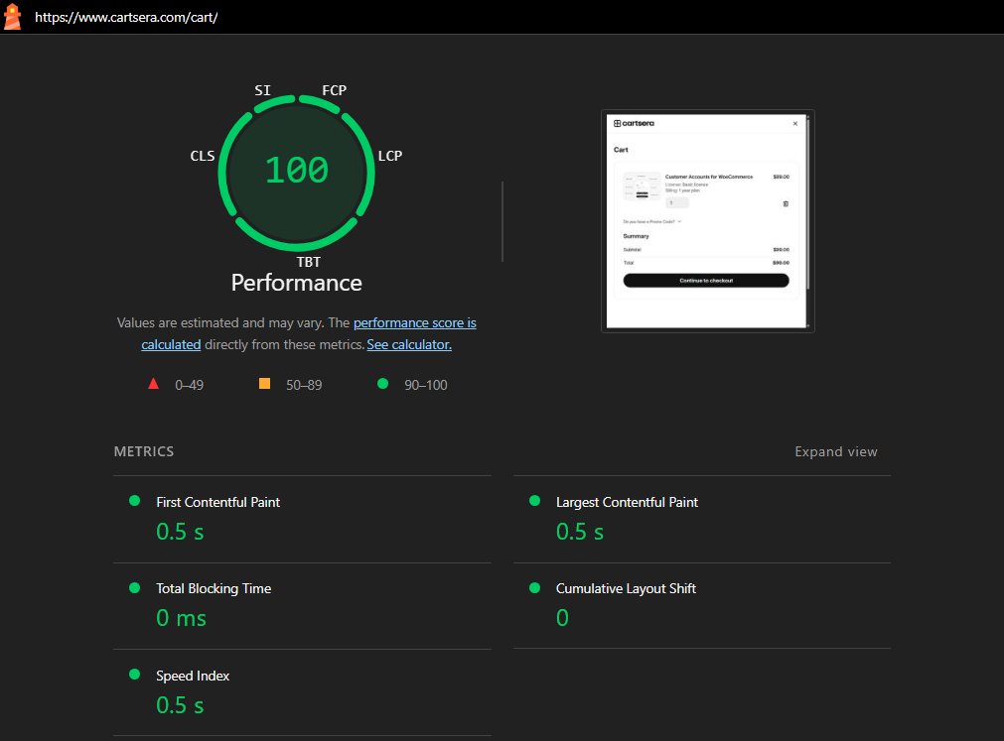
Task: Expand the Speed Index metric
Action: coord(302,693)
